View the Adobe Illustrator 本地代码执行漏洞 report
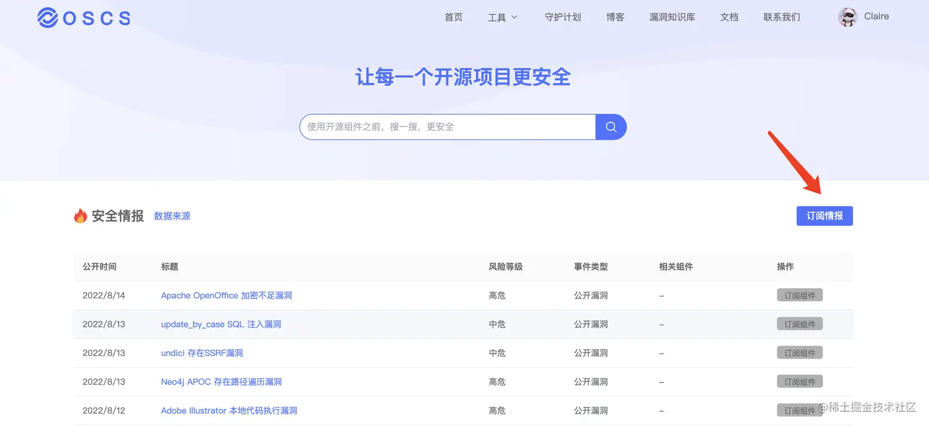The width and height of the screenshot is (929, 426). 229,411
